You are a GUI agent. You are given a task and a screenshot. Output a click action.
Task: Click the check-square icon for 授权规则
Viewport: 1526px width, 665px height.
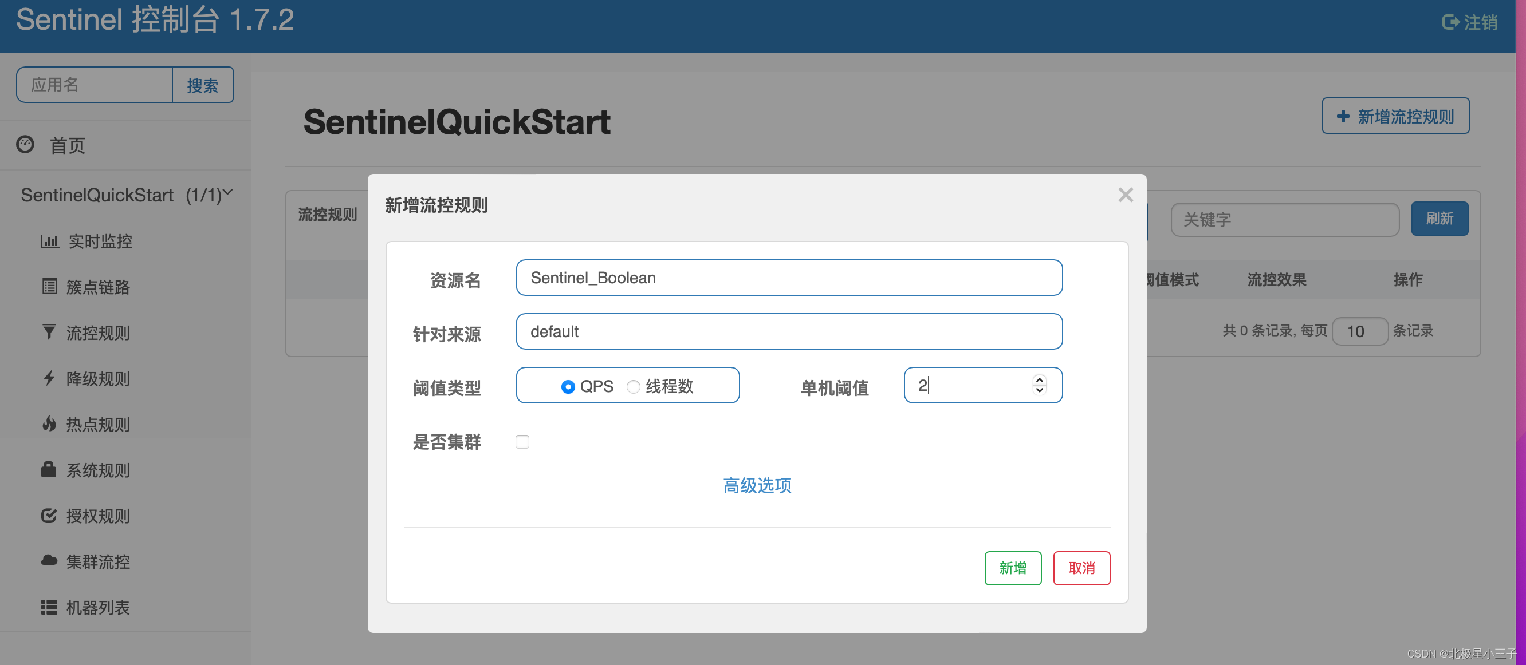point(49,515)
